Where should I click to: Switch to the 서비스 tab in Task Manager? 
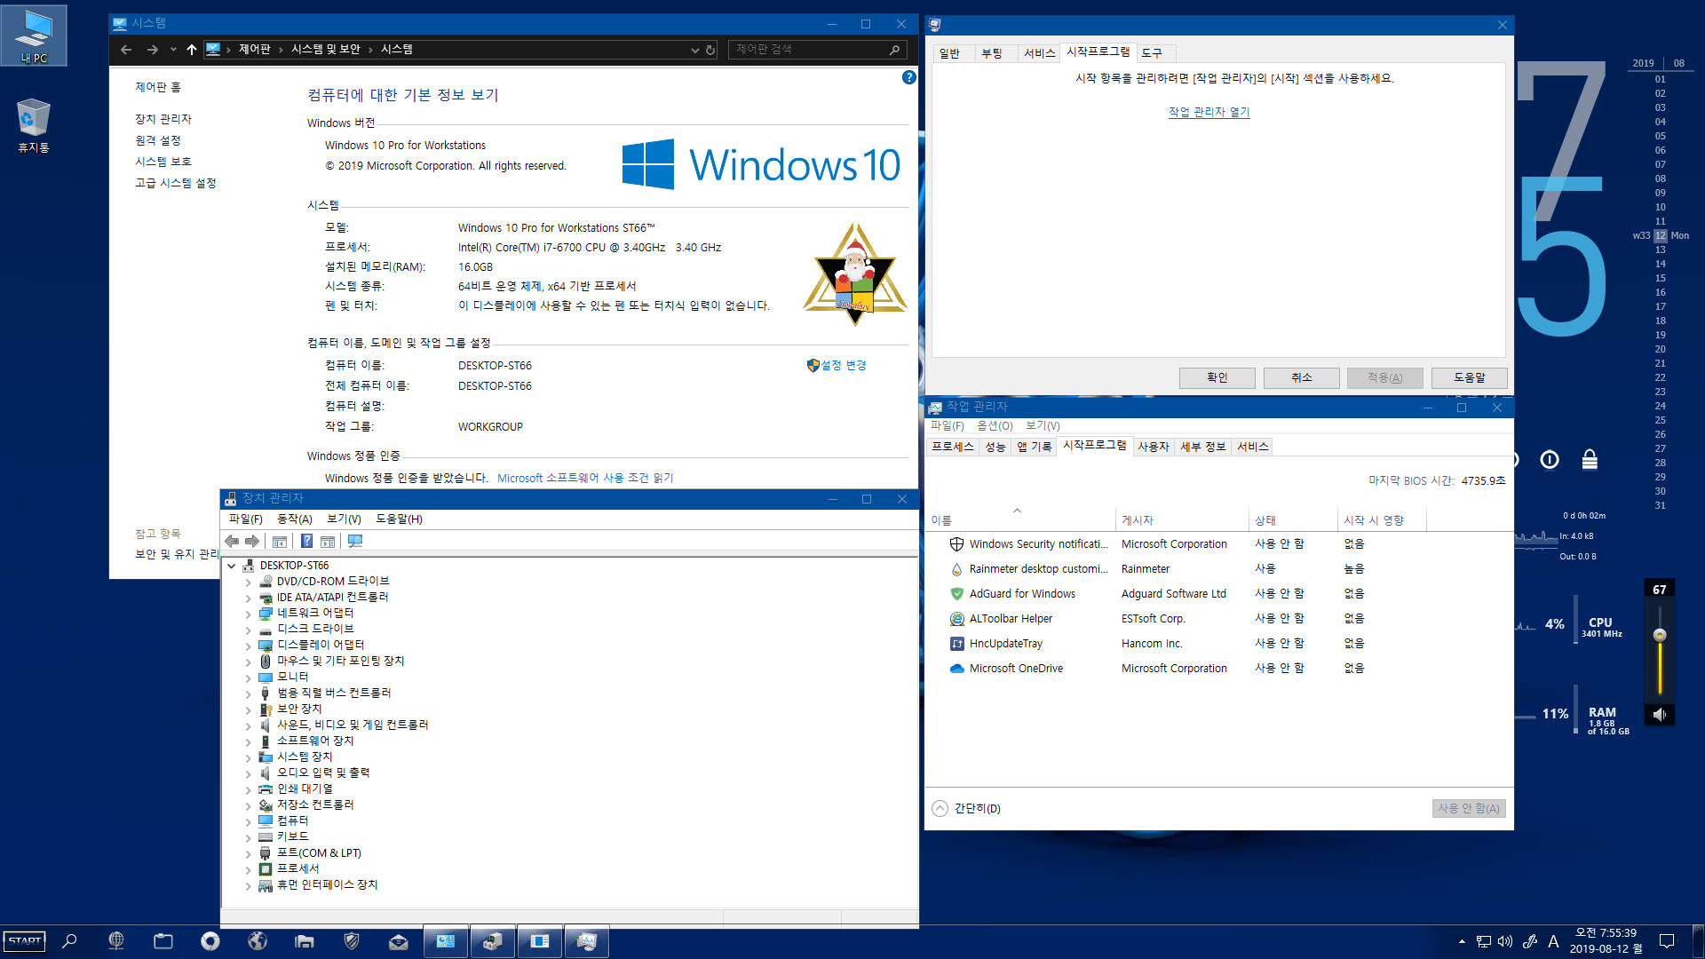click(x=1252, y=447)
